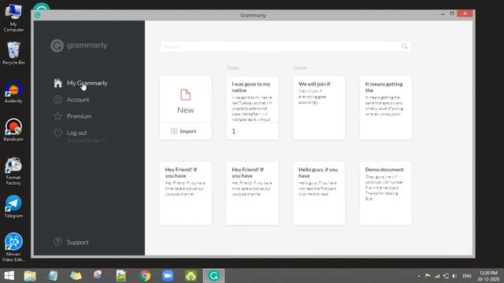Open My Grammarly home icon
This screenshot has height=283, width=504.
(x=57, y=83)
